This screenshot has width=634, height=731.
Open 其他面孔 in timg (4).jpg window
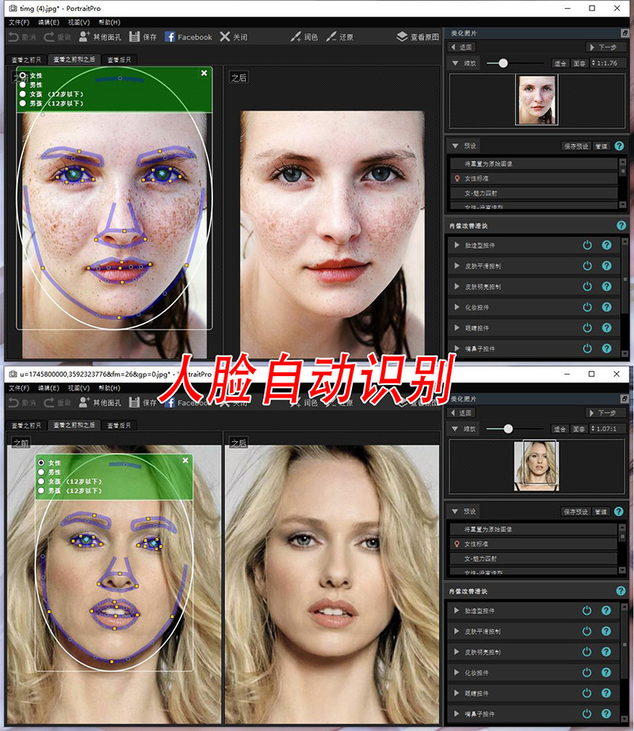pos(100,37)
